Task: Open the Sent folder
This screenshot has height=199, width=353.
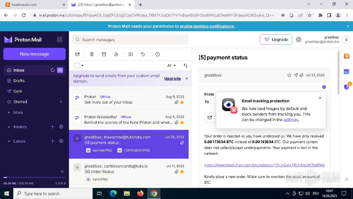Action: pyautogui.click(x=34, y=91)
